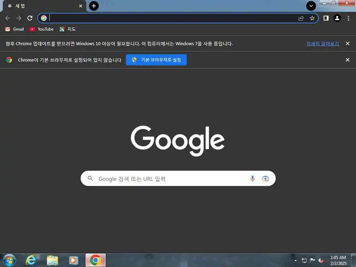
Task: Open the Windows Start menu
Action: pyautogui.click(x=9, y=260)
